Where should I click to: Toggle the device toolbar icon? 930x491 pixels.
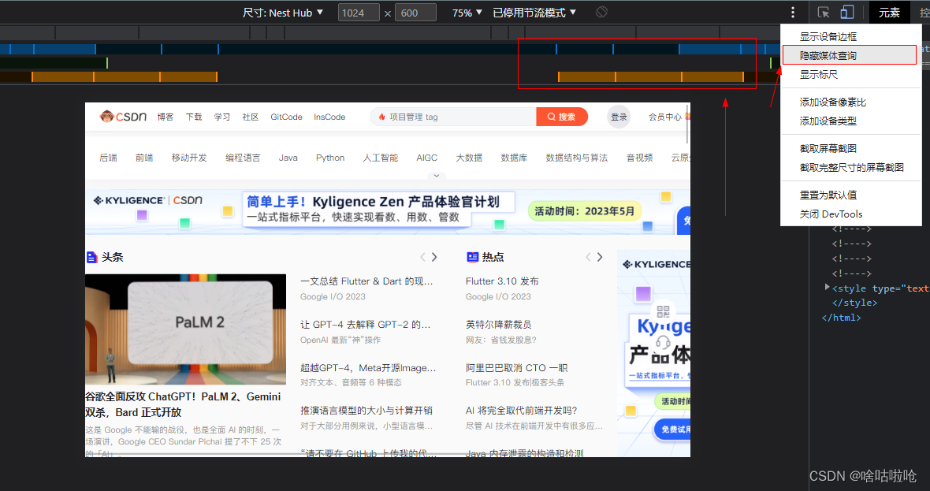(847, 13)
